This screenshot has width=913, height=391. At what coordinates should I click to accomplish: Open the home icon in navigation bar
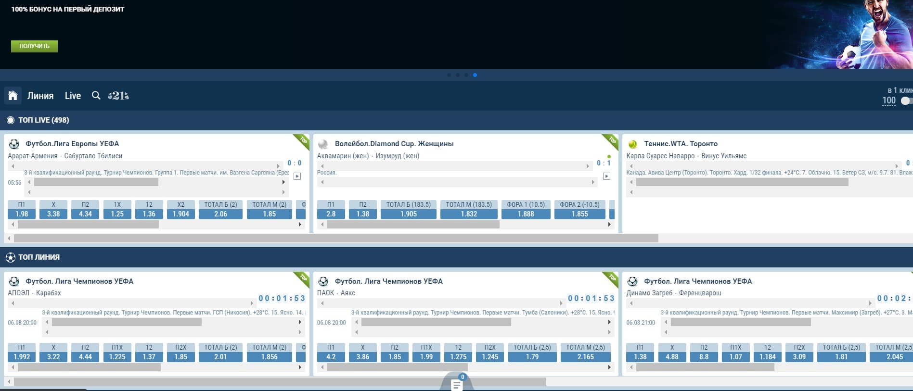pyautogui.click(x=13, y=95)
